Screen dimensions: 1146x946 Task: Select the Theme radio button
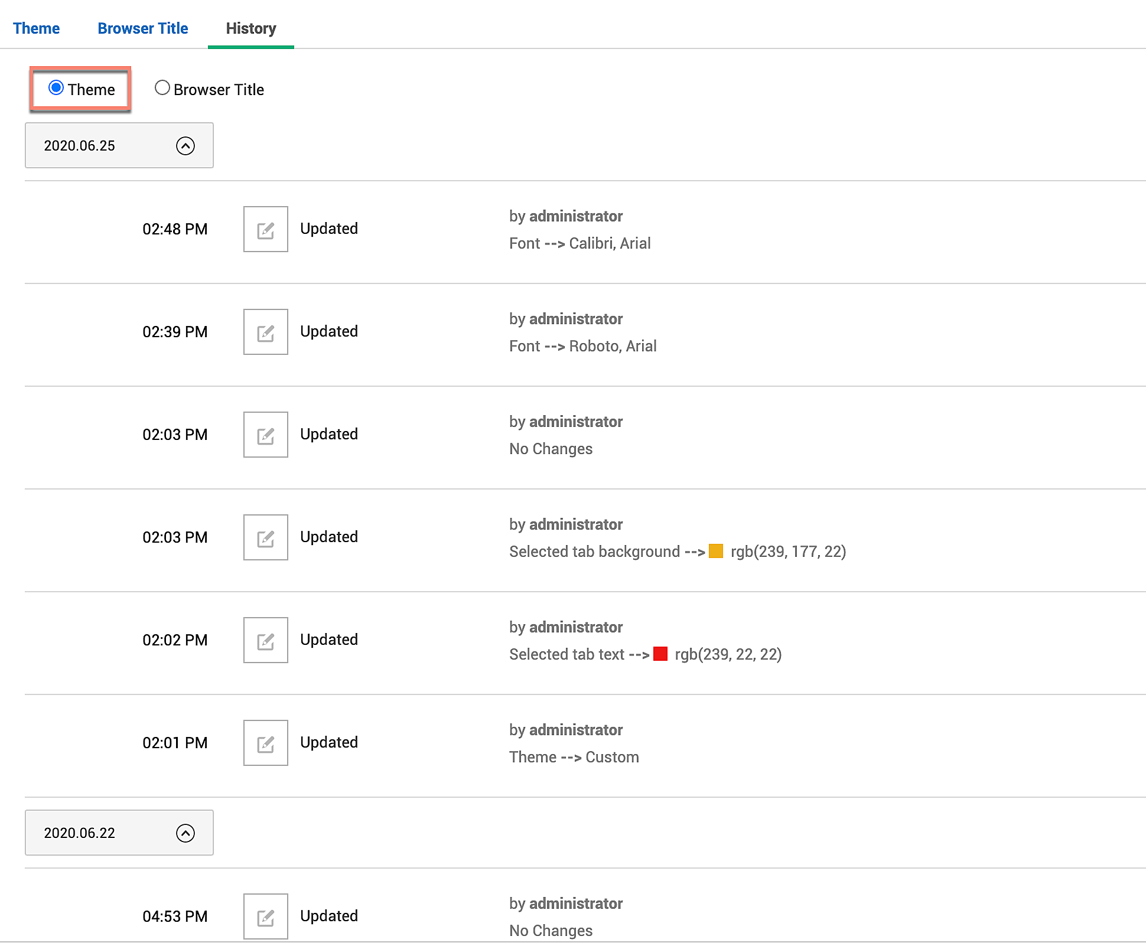[56, 88]
